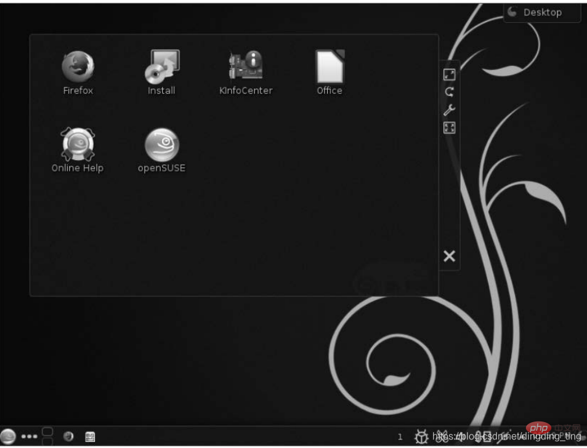The image size is (587, 448).
Task: Launch Firefox from the panel
Action: 68,436
